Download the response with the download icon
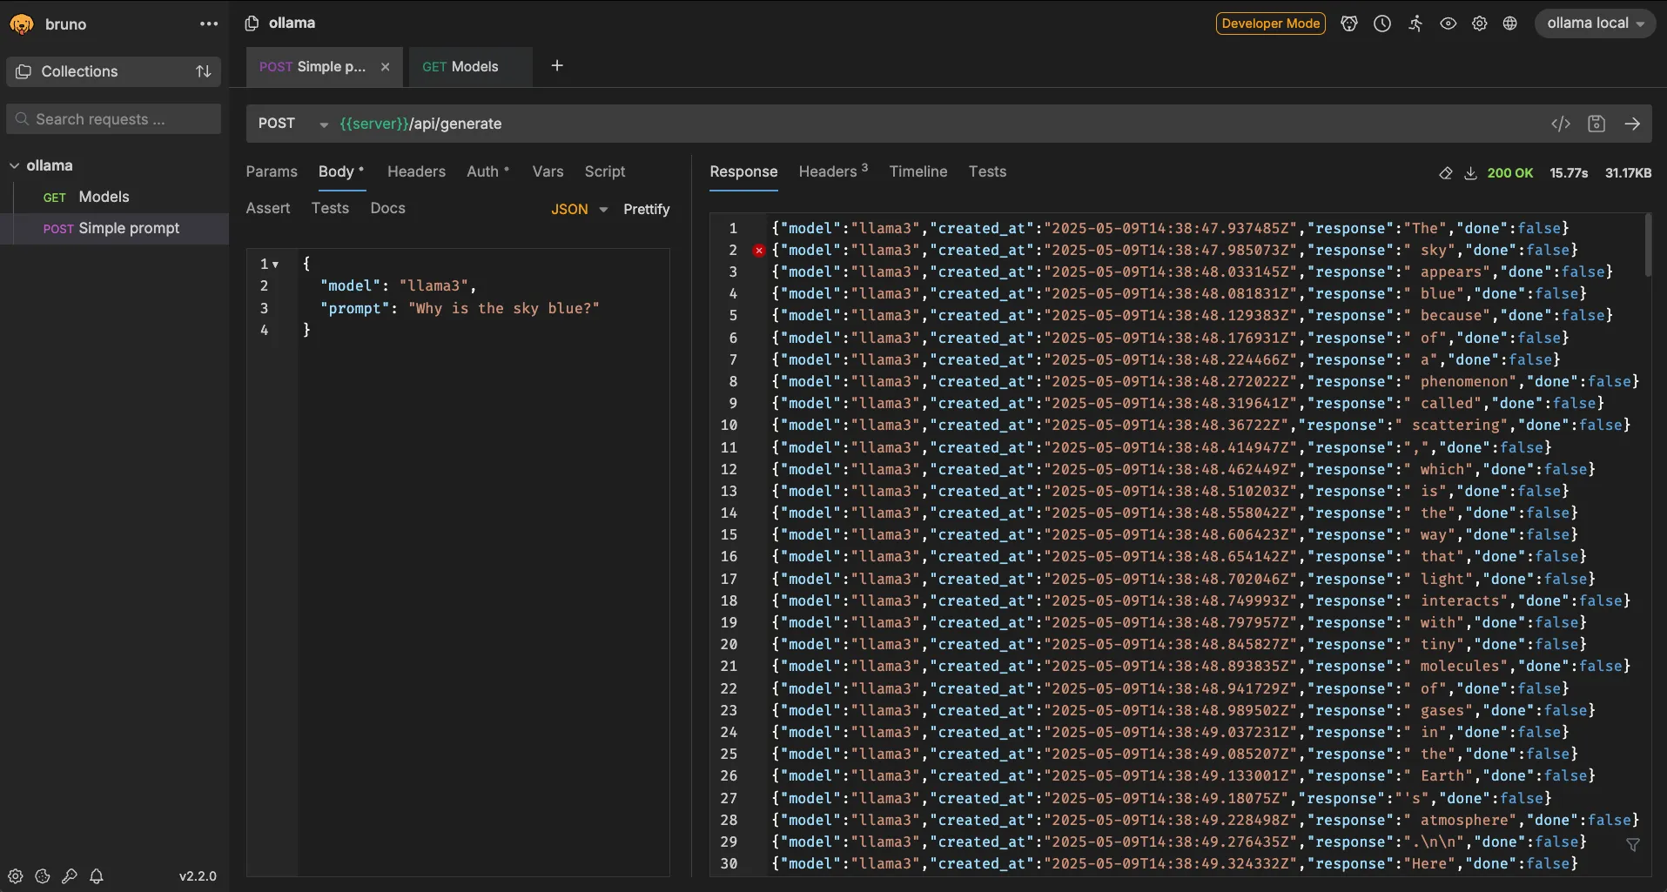1667x892 pixels. [x=1470, y=173]
